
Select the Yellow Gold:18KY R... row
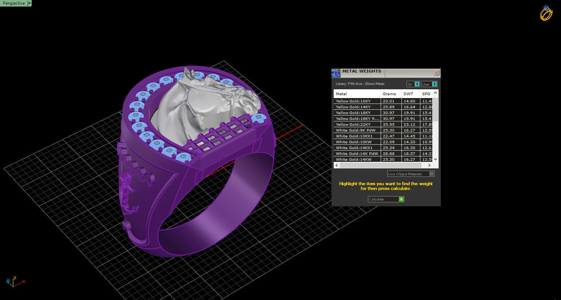pyautogui.click(x=383, y=118)
